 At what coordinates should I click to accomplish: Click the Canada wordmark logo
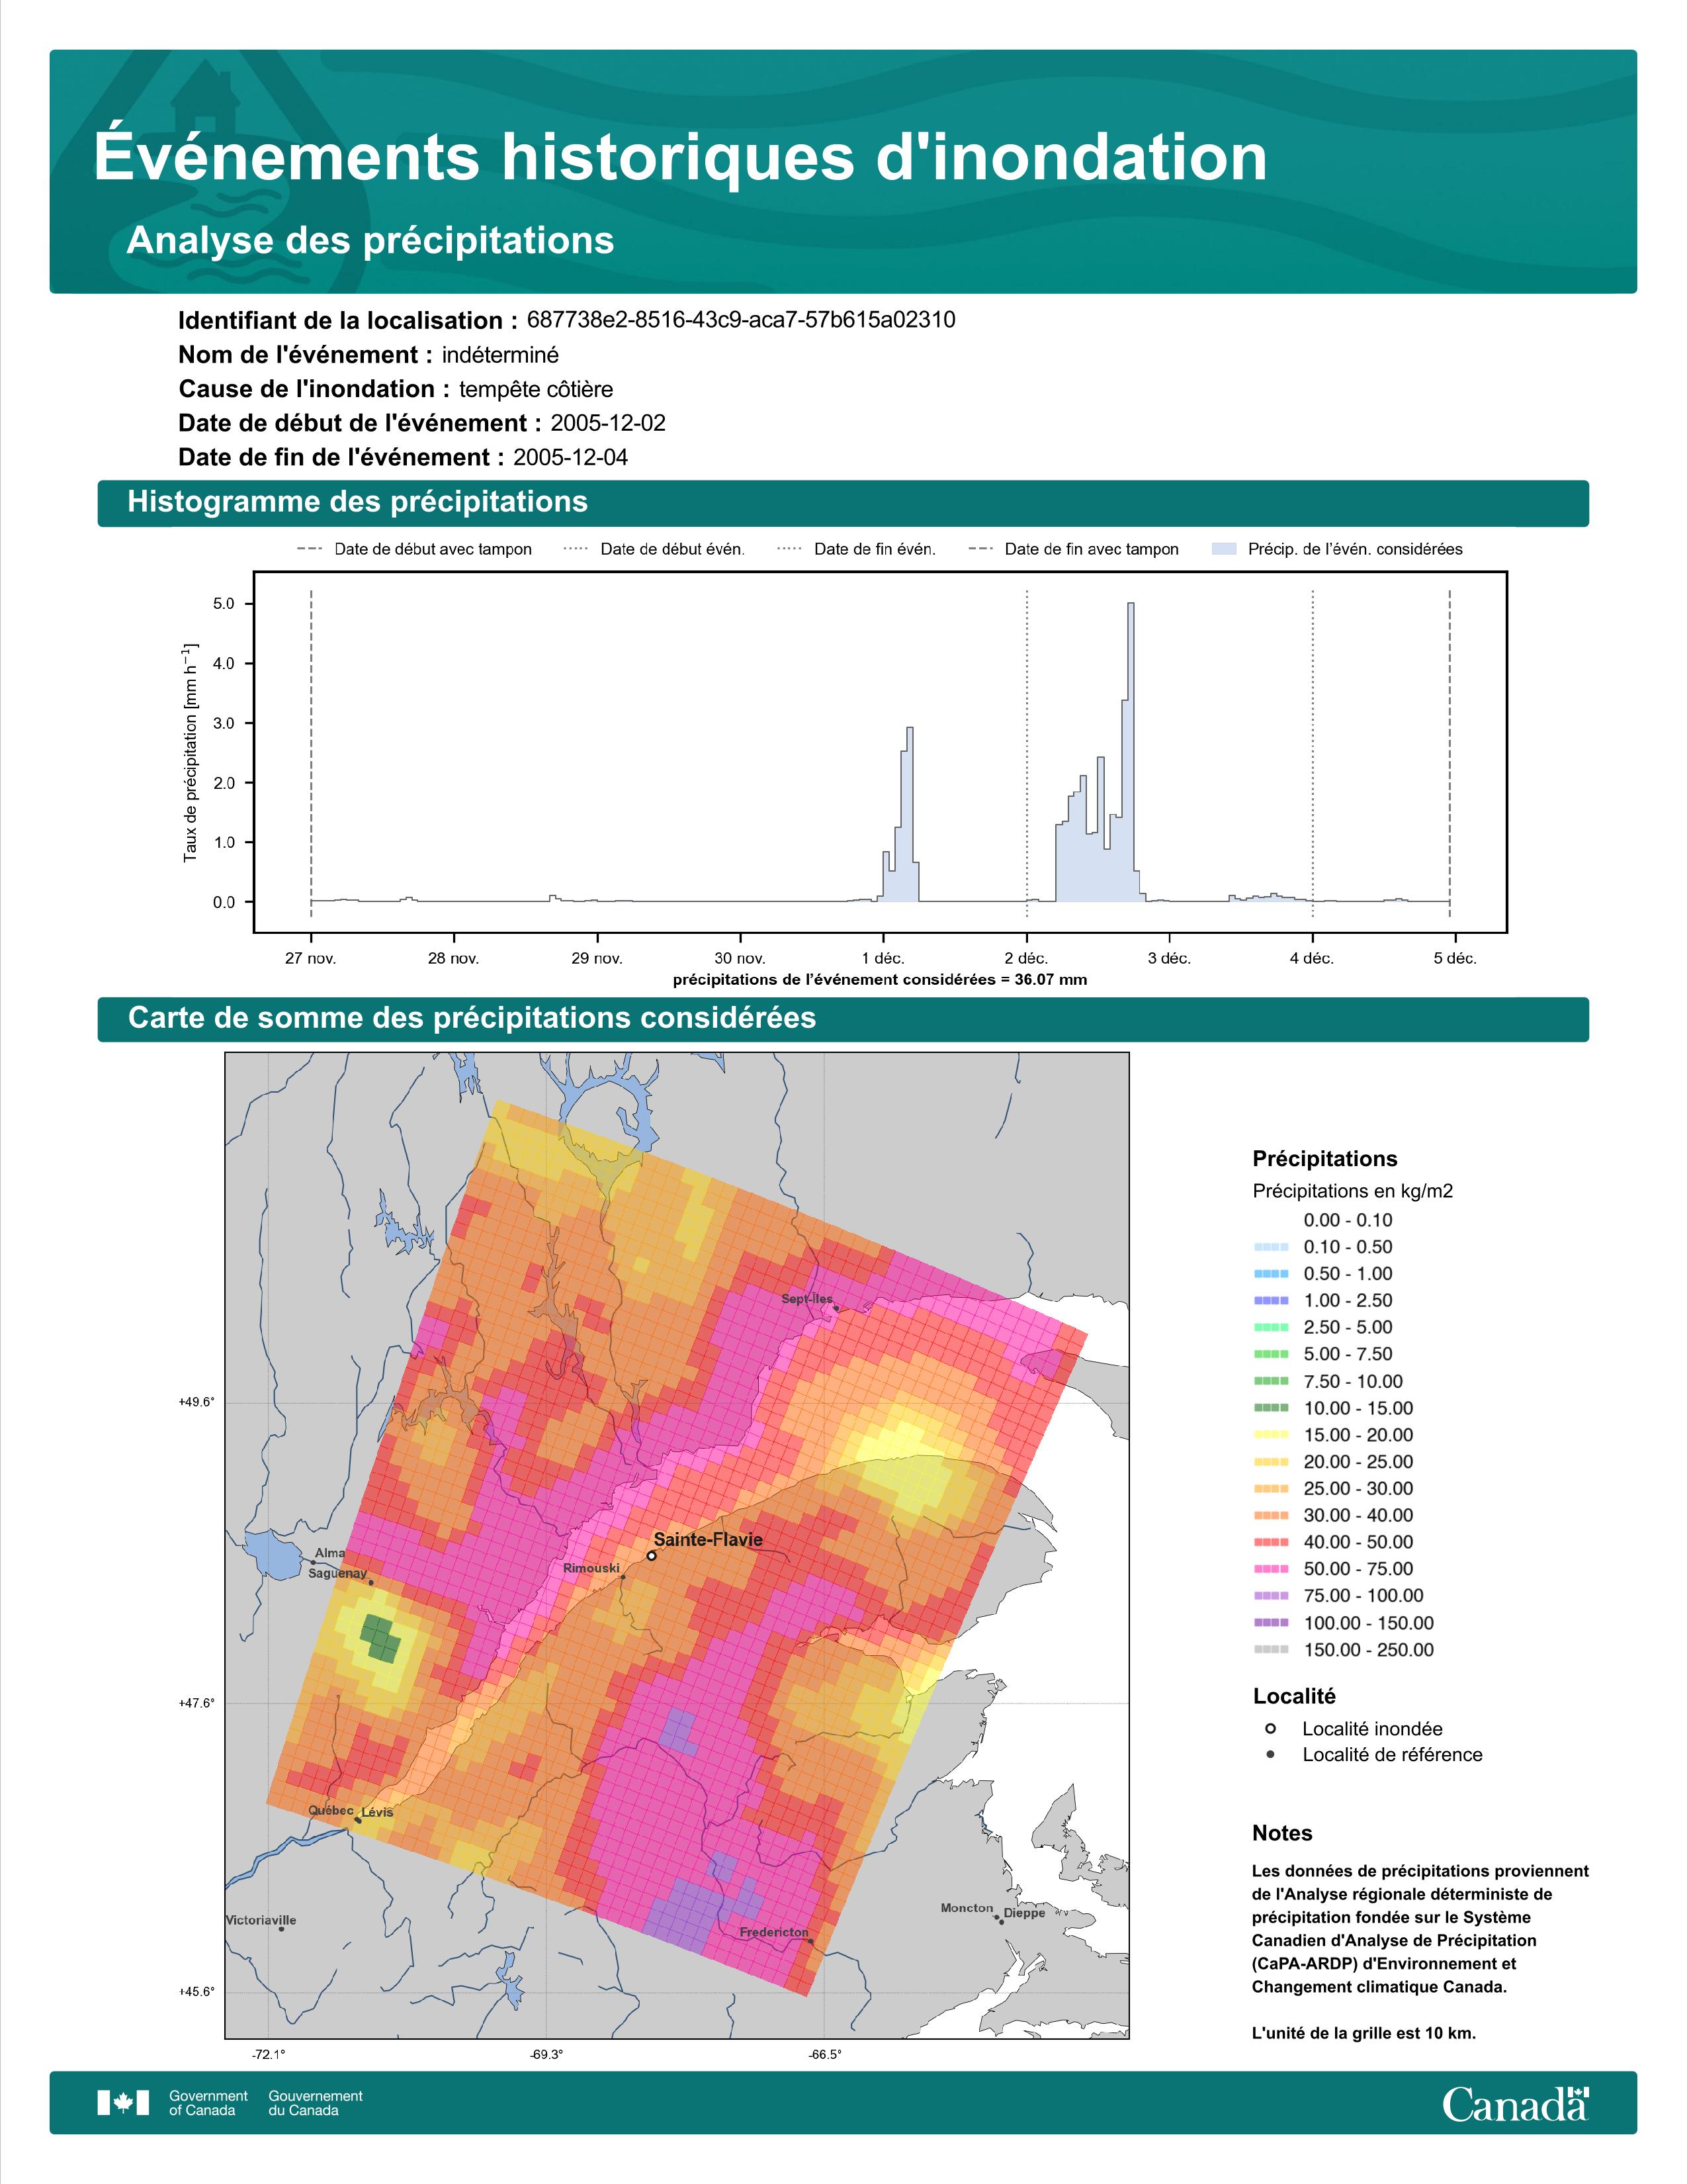[x=1515, y=2103]
